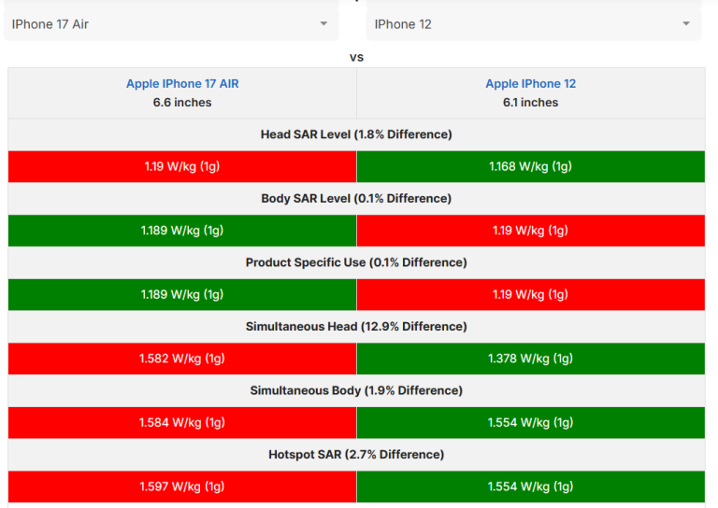
Task: Click the Body SAR Level row header
Action: tap(356, 198)
